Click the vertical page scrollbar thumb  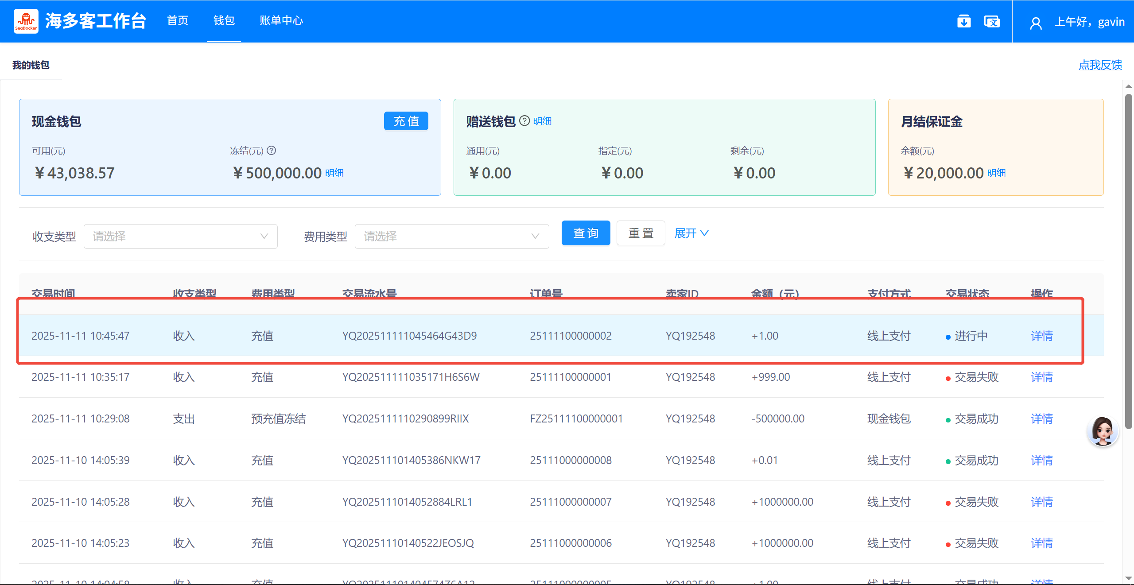pyautogui.click(x=1128, y=261)
